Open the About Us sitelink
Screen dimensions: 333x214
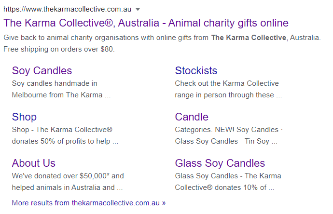coord(34,163)
